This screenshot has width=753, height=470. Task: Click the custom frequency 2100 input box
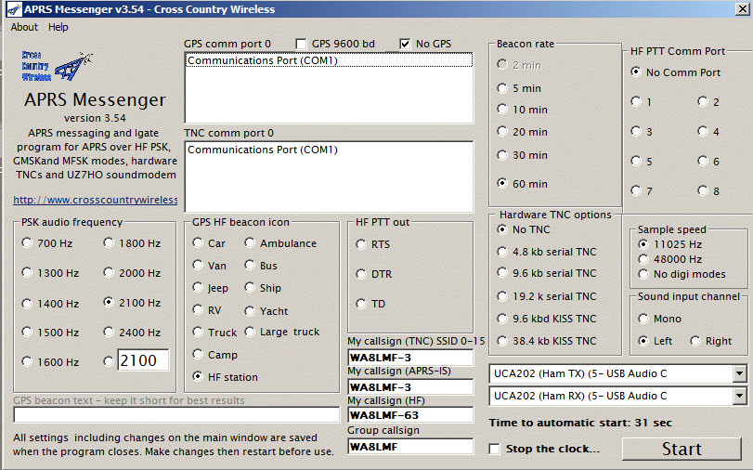(143, 360)
